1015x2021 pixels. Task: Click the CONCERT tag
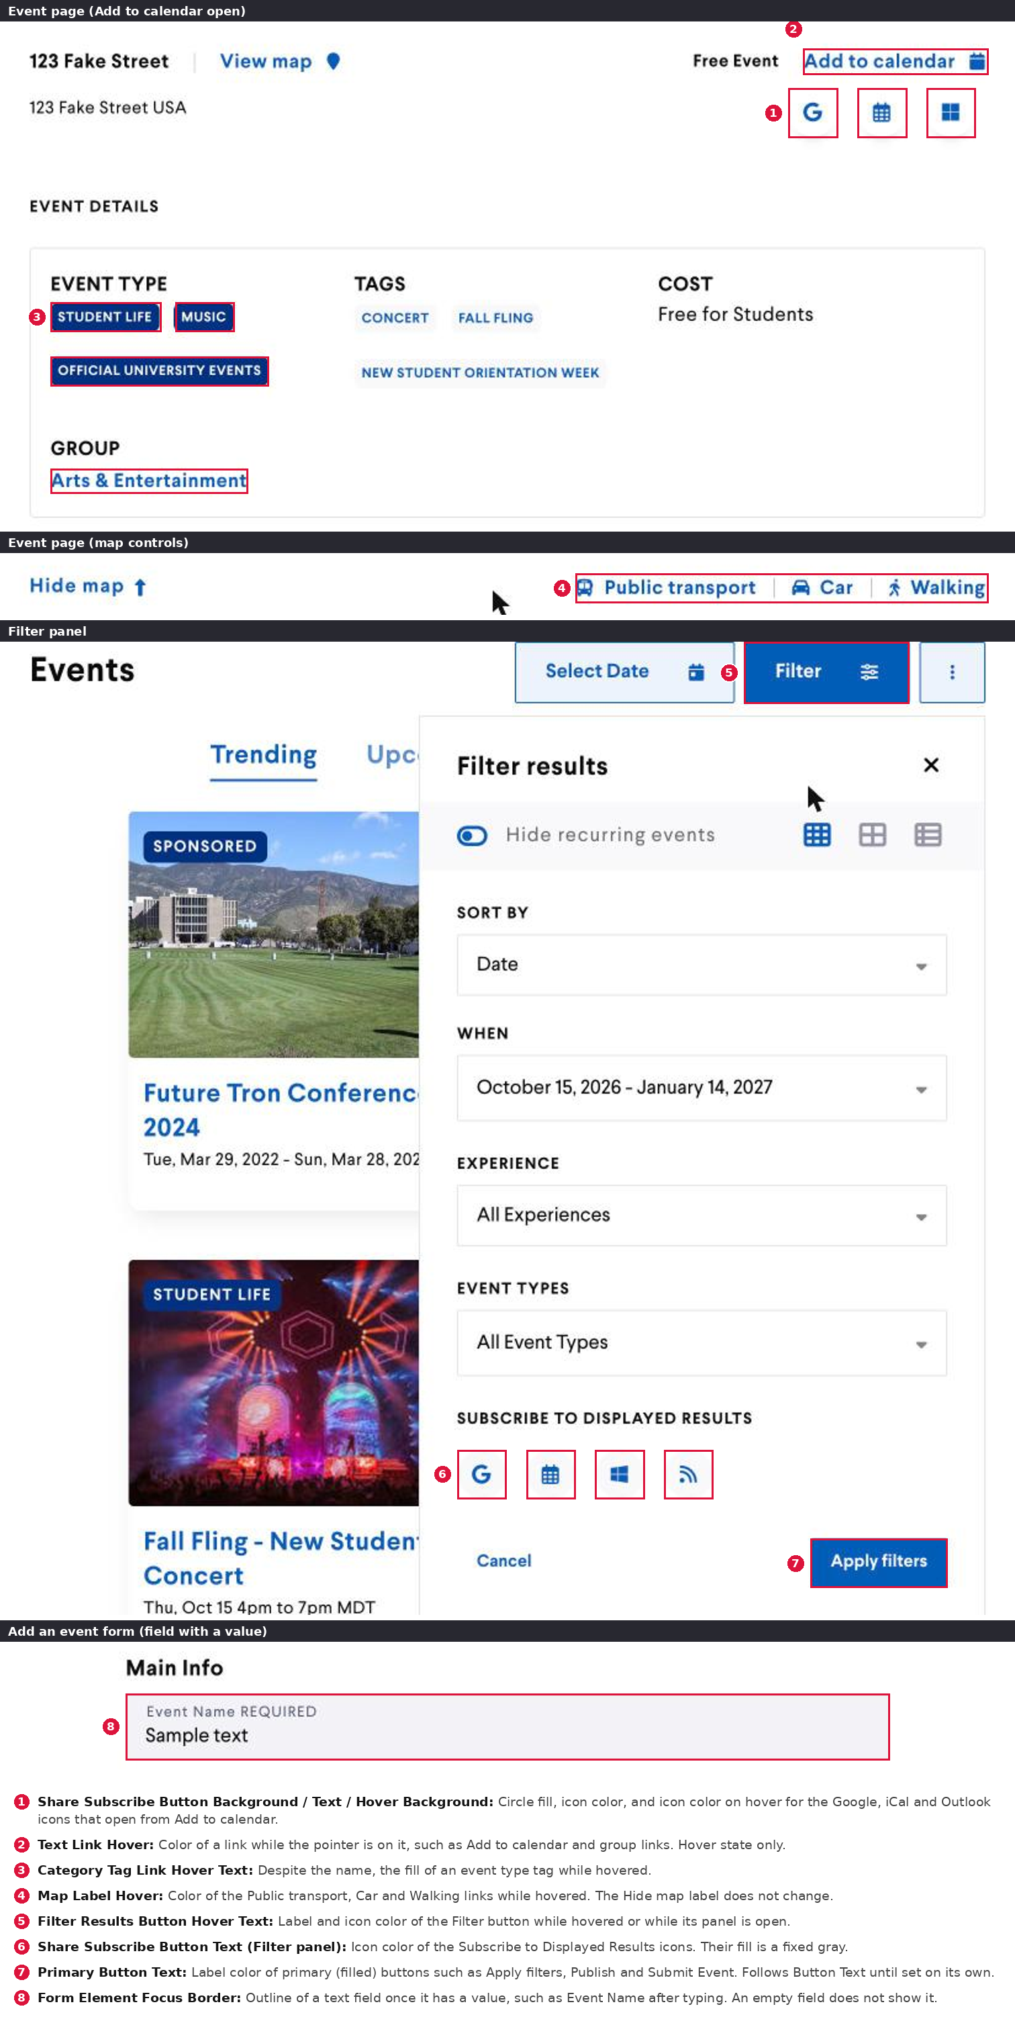point(395,317)
